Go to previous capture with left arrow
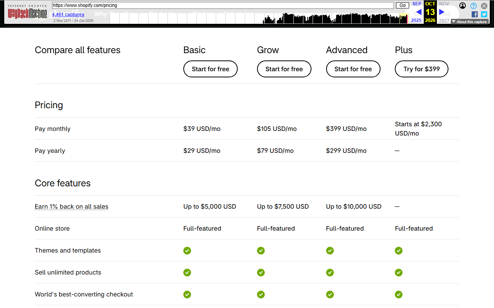Viewport: 494px width, 308px height. coord(418,12)
